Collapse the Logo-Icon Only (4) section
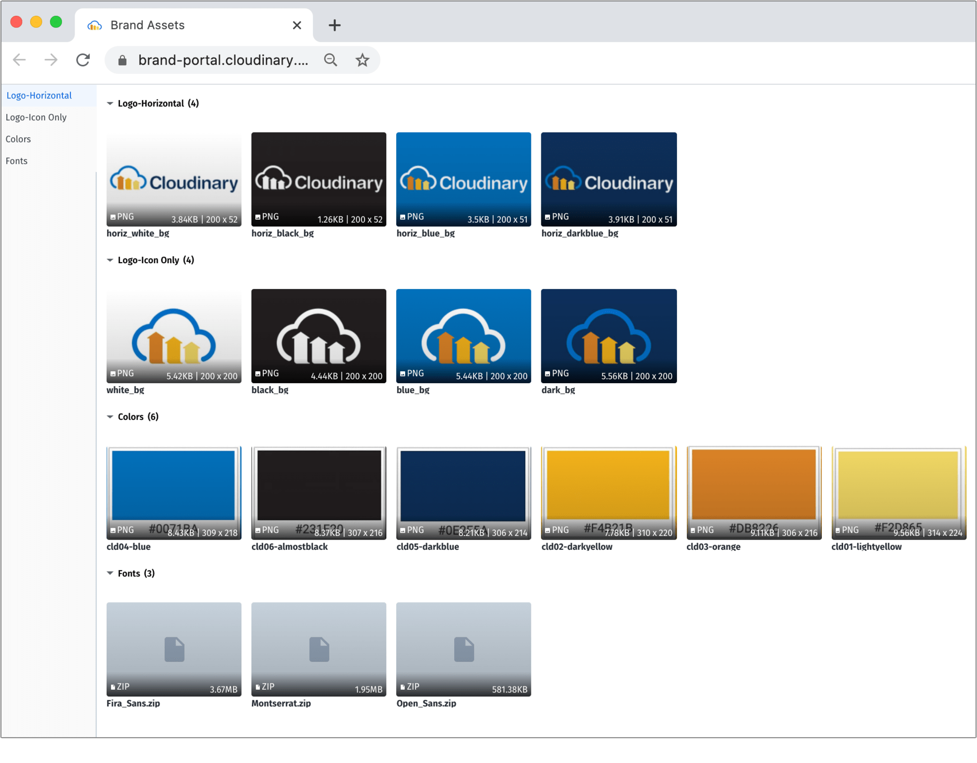 110,260
